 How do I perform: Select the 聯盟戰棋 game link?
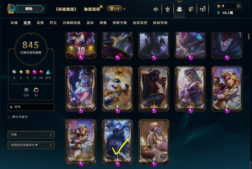coord(92,9)
